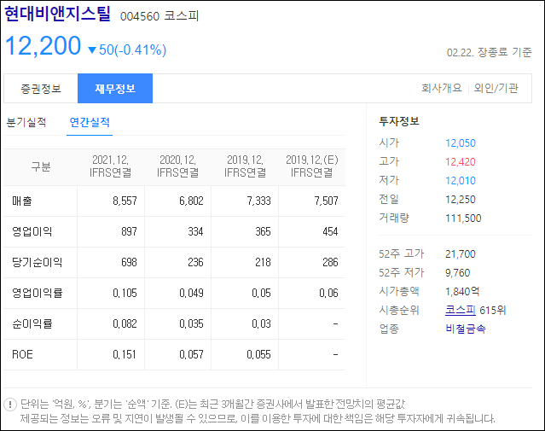Switch to 분기실적 sub-tab
The image size is (545, 431).
(26, 122)
